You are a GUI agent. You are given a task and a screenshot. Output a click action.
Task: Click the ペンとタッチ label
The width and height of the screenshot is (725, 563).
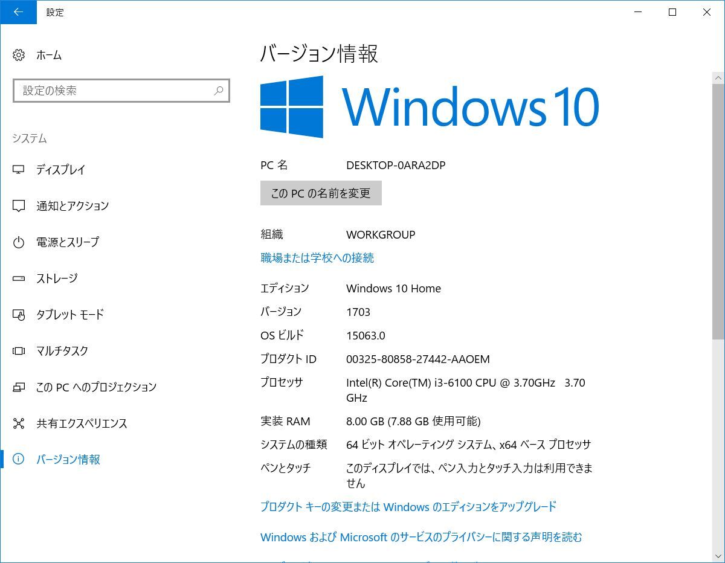(x=286, y=469)
